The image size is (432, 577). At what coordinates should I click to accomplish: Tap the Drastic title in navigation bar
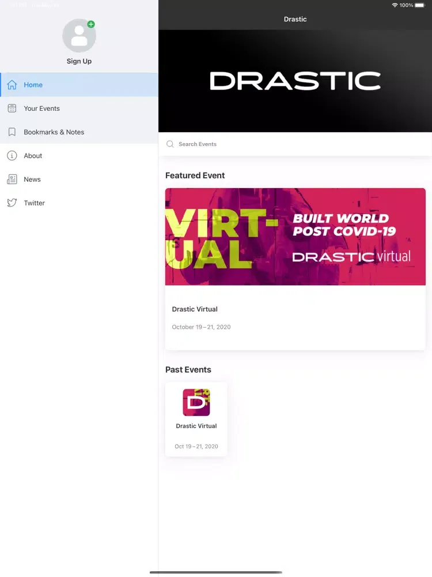pos(295,19)
